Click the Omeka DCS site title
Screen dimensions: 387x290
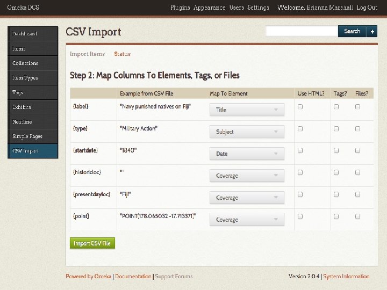(x=23, y=8)
